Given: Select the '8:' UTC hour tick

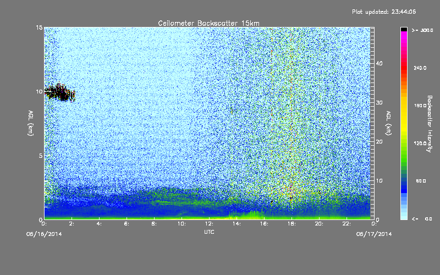Looking at the screenshot, I should (155, 224).
